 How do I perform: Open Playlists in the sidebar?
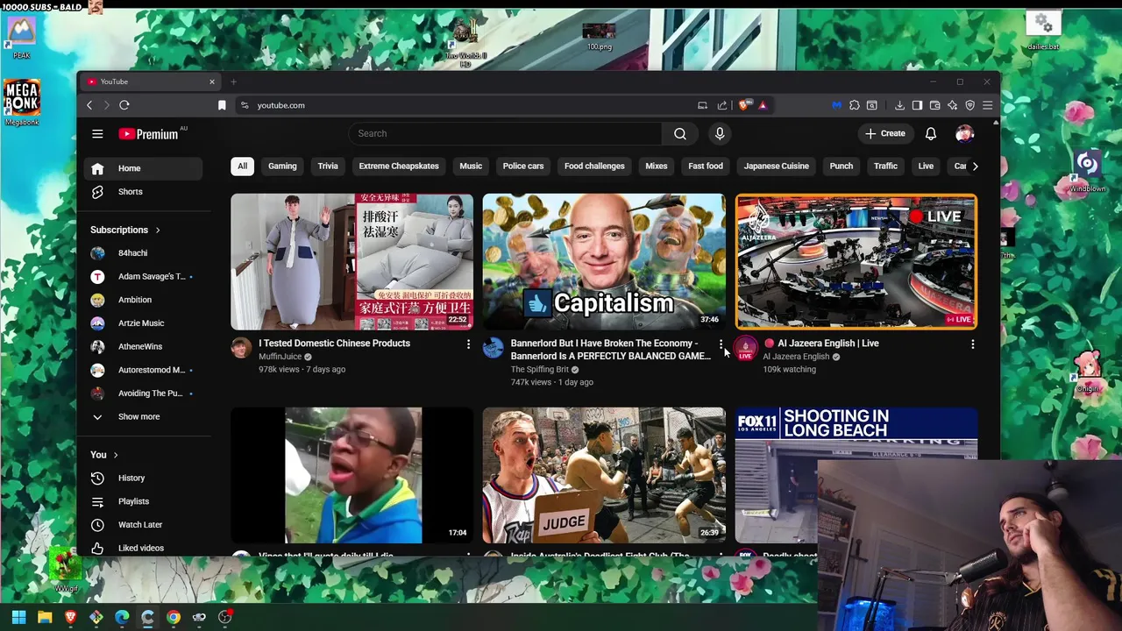click(143, 501)
